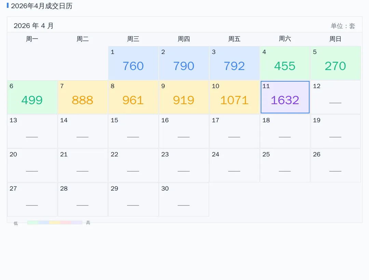Click the 周三 weekday header
Viewport: 369px width, 280px height.
(133, 39)
